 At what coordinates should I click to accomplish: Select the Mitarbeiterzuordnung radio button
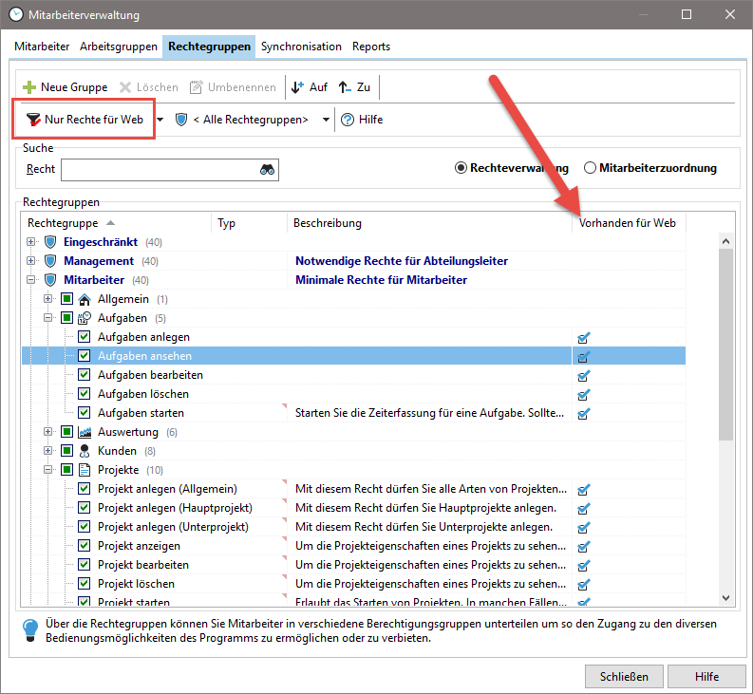(591, 168)
